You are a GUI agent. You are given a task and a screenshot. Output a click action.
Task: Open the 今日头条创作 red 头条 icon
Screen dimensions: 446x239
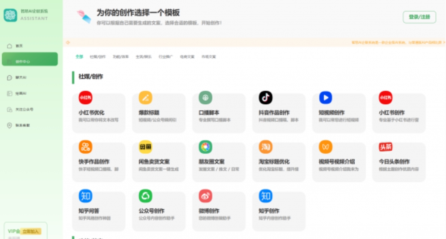click(386, 147)
